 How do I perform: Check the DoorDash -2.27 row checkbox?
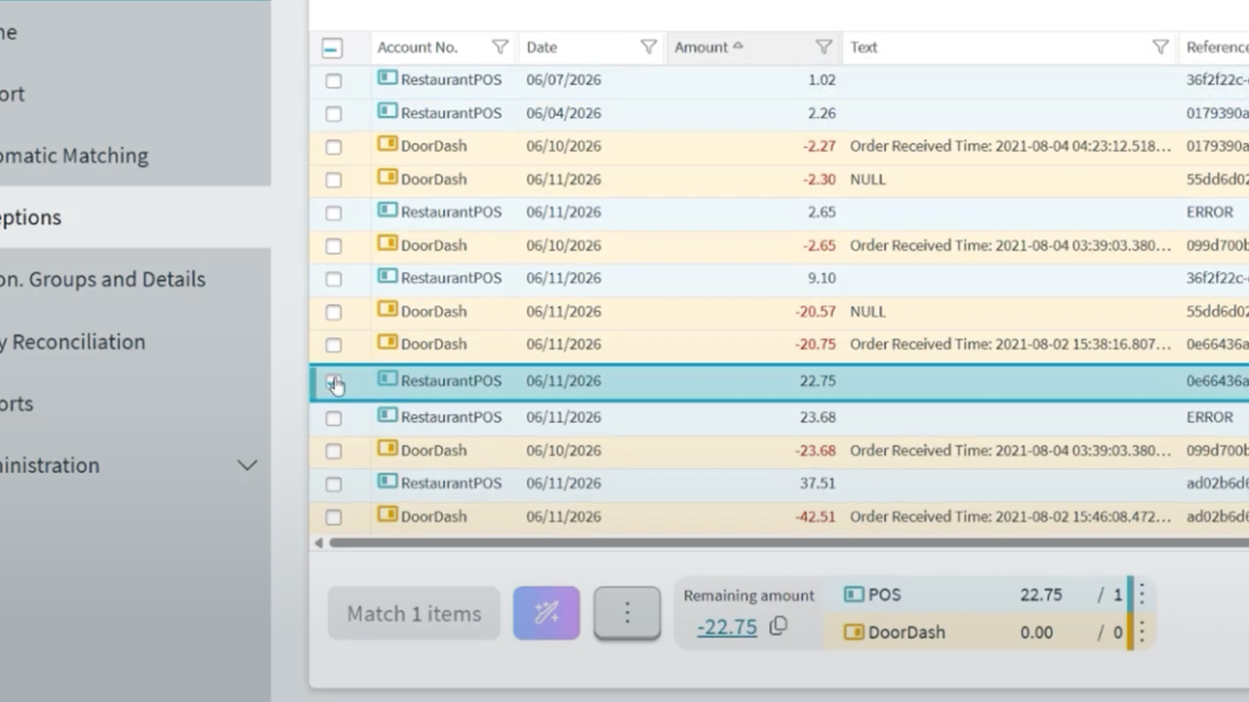coord(334,147)
